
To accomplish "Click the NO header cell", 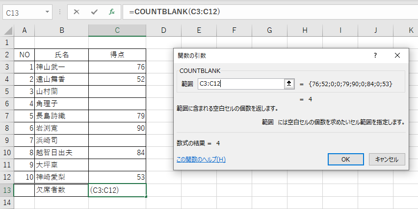I will (24, 55).
